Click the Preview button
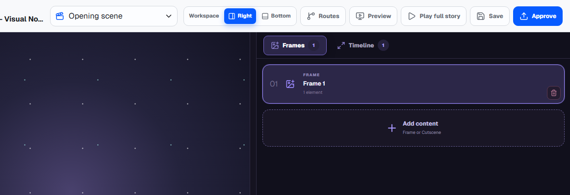Viewport: 570px width, 195px height. click(x=373, y=16)
